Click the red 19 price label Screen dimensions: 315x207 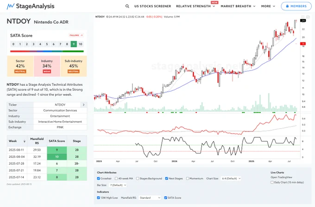tap(303, 44)
